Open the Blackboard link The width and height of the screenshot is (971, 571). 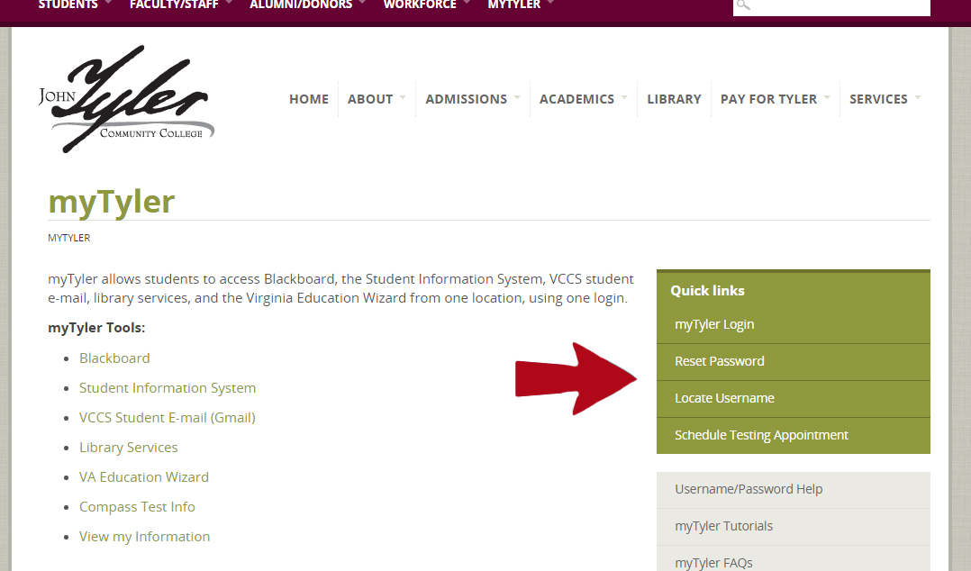pos(114,358)
